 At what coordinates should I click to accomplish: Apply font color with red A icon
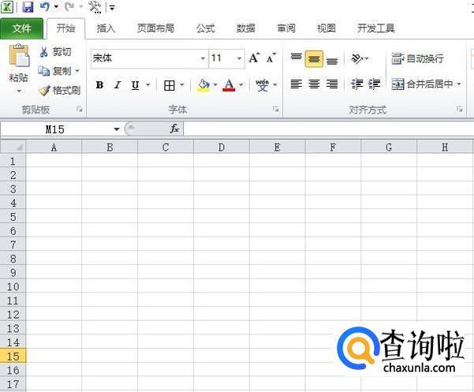tap(229, 85)
